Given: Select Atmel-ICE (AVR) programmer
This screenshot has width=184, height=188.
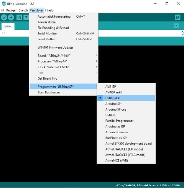Looking at the screenshot, I should pyautogui.click(x=126, y=160).
